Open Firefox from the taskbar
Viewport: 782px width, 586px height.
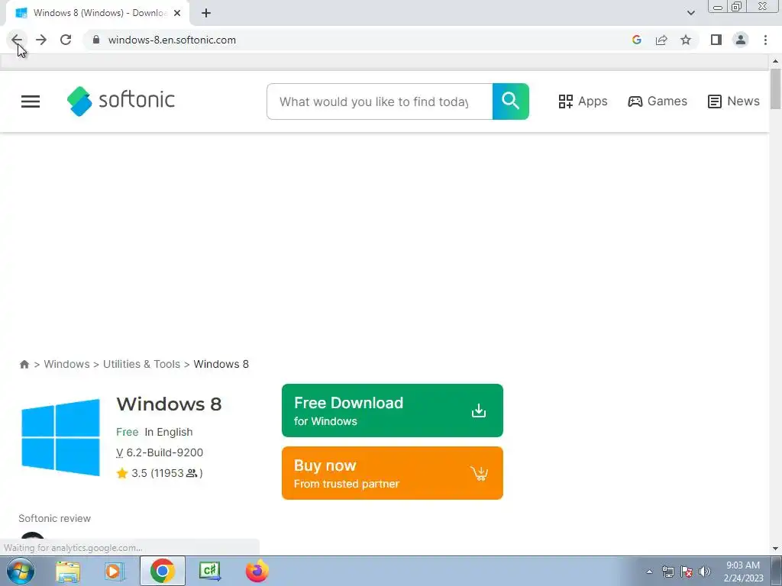257,571
